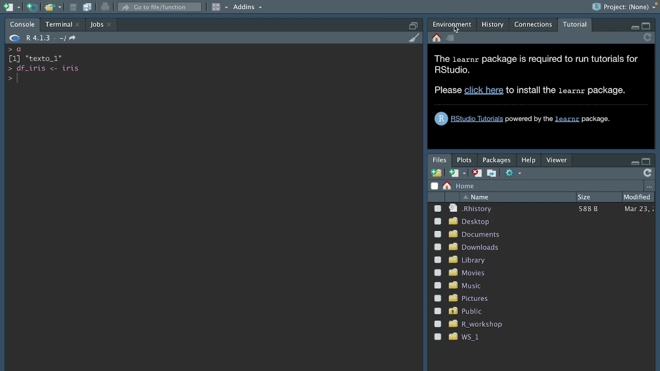Click the Open File folder icon in main toolbar

(x=49, y=7)
